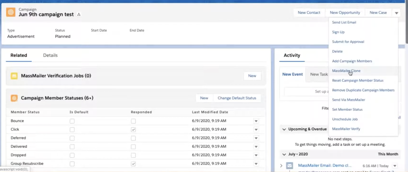The height and width of the screenshot is (172, 408).
Task: Click the Change Default Status button
Action: pos(237,98)
